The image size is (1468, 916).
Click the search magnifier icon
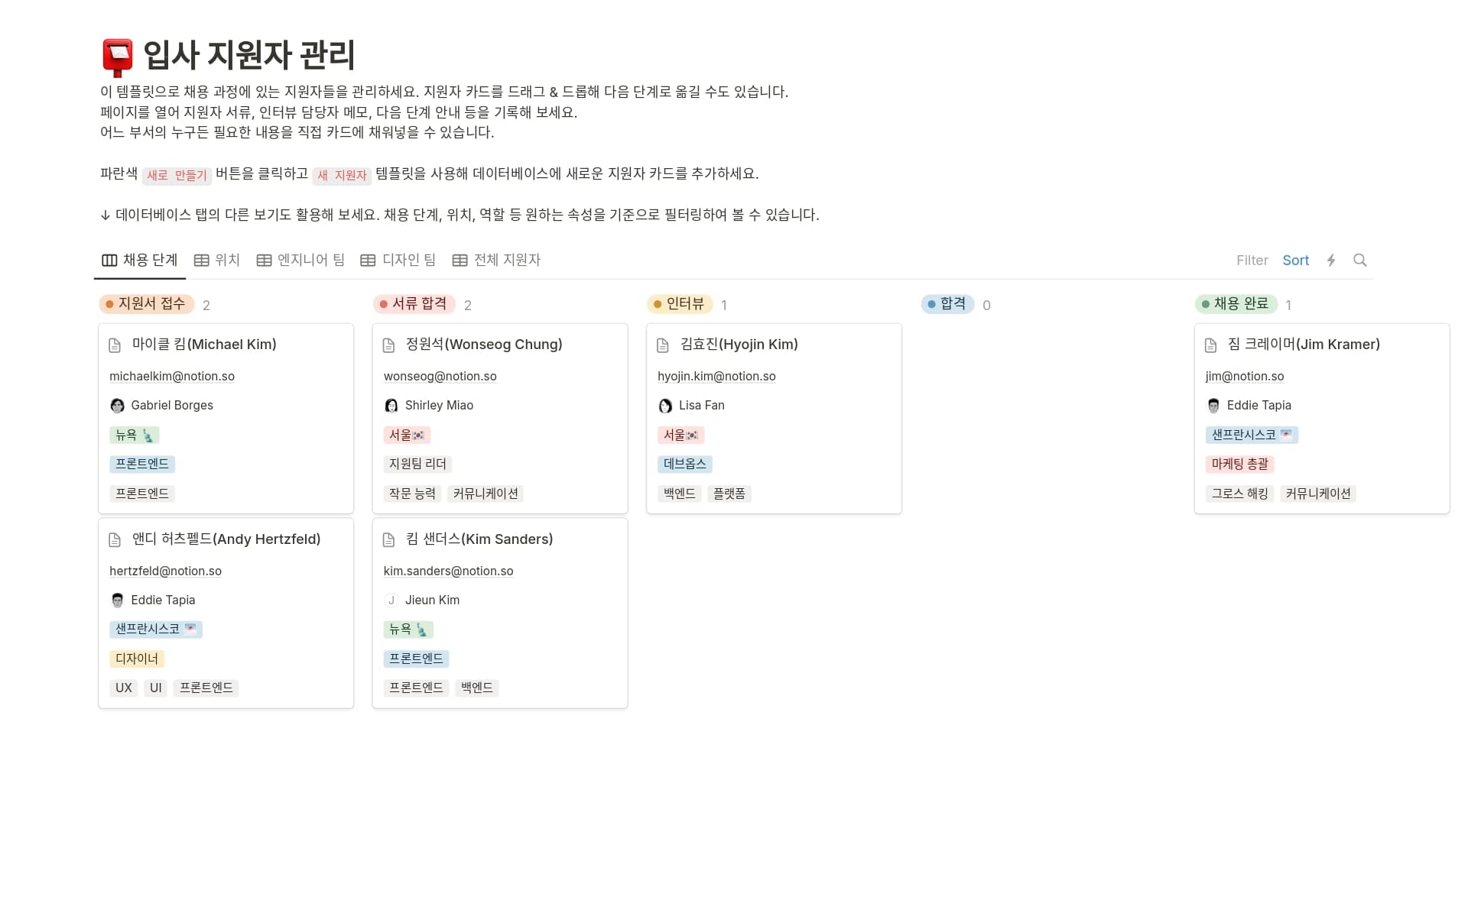[1359, 260]
